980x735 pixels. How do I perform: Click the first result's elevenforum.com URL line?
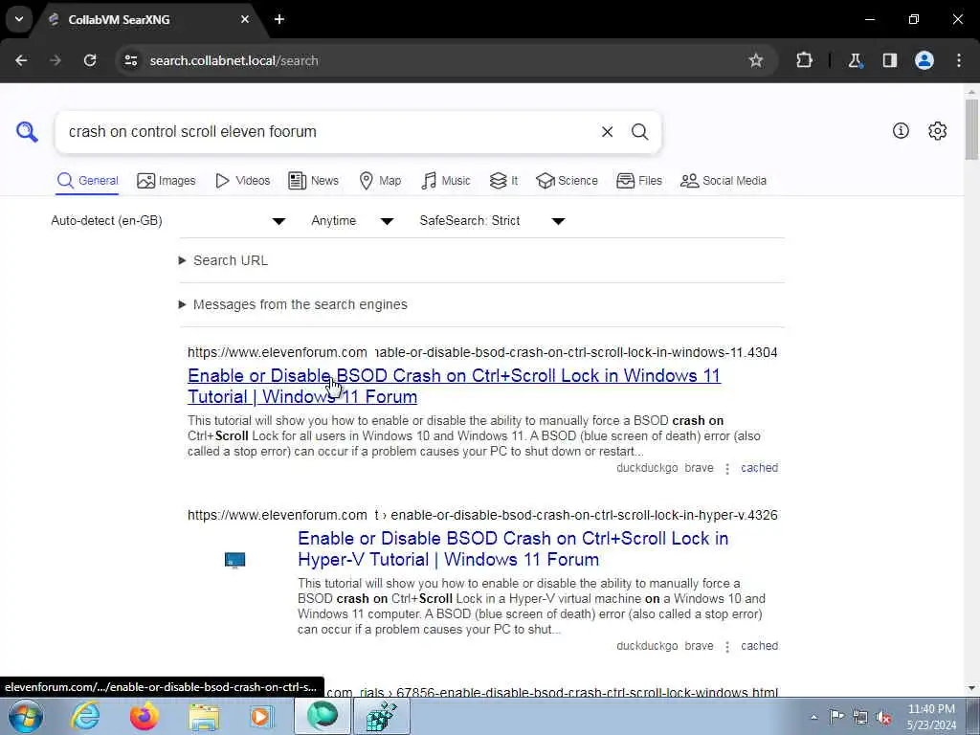point(482,352)
